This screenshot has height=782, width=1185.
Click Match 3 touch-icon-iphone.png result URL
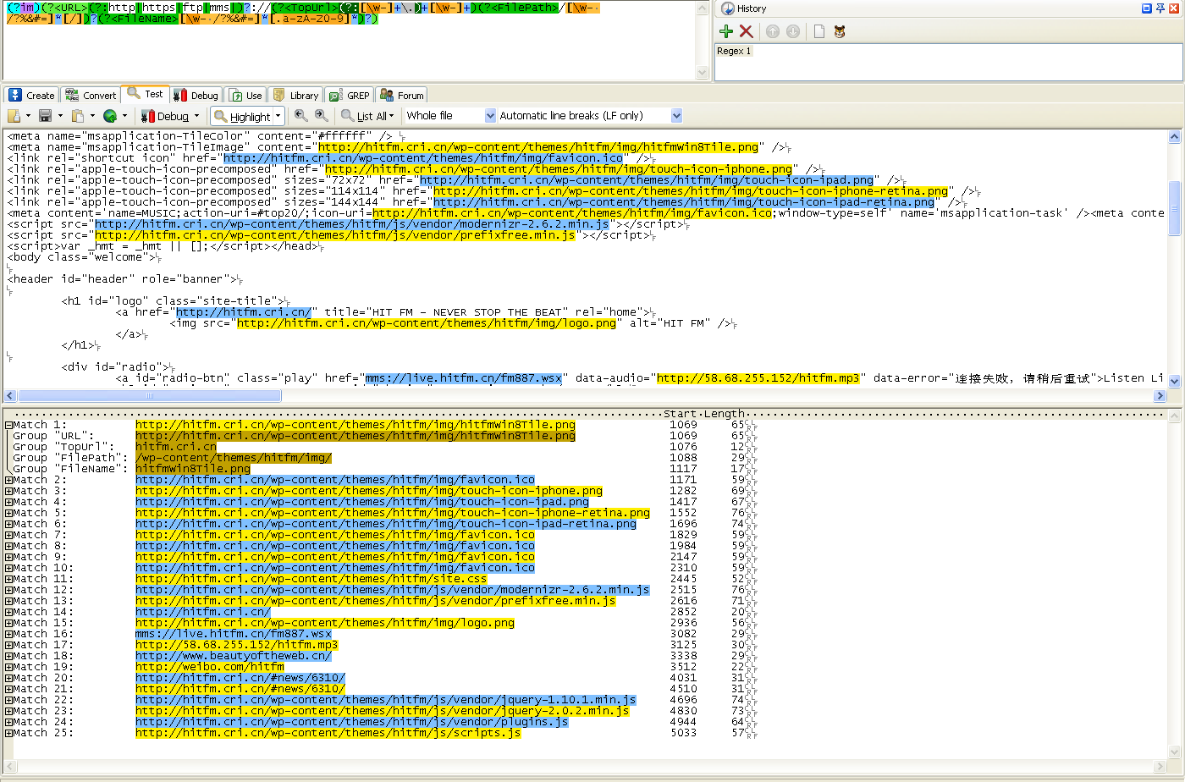369,491
